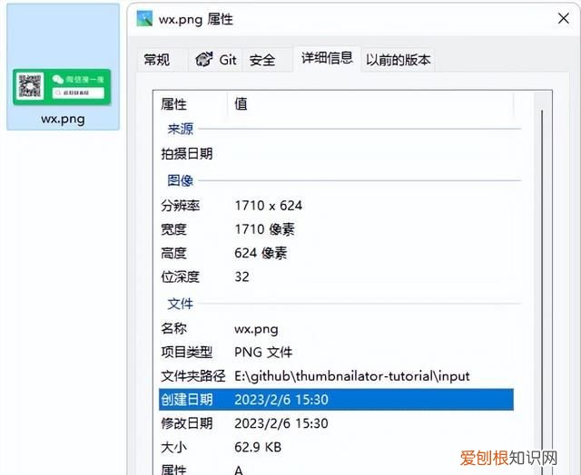Select the 高度 property label
The height and width of the screenshot is (475, 581).
173,253
